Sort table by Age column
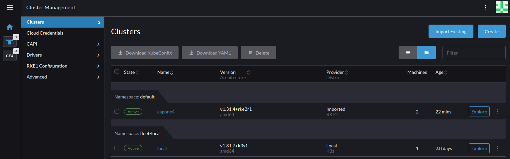 point(441,72)
